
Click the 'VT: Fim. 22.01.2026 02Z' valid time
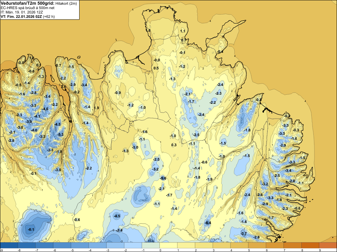(x=22, y=17)
